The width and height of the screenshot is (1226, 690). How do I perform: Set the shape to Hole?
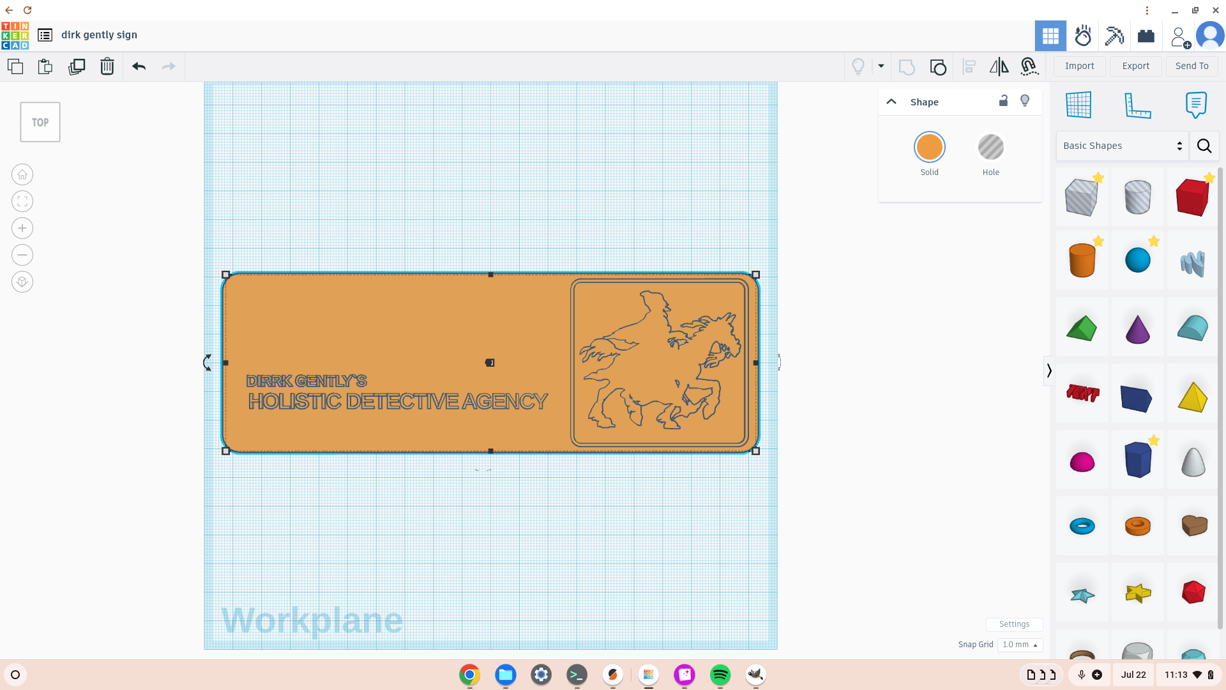990,148
